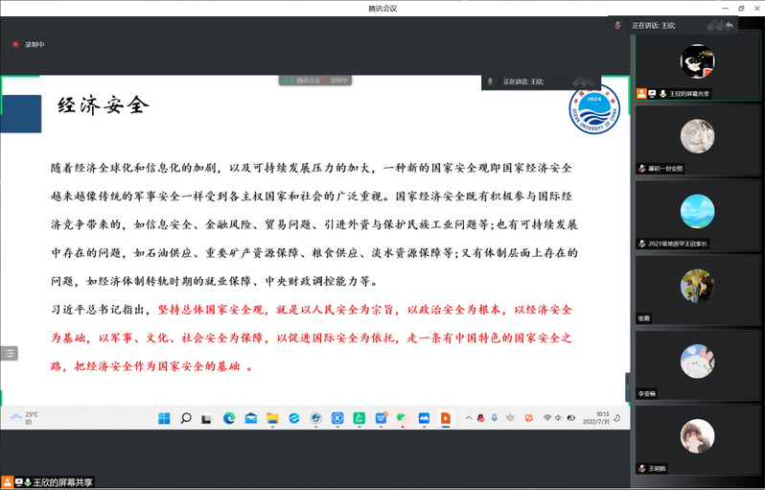Click the search magnifier icon in taskbar
Screen dimensions: 765x490
coord(186,418)
